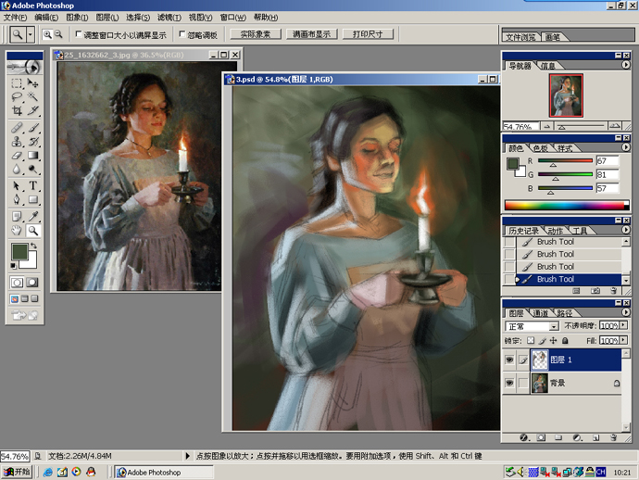Click the 打印尺寸 button
Viewport: 639px width, 480px height.
click(x=368, y=34)
